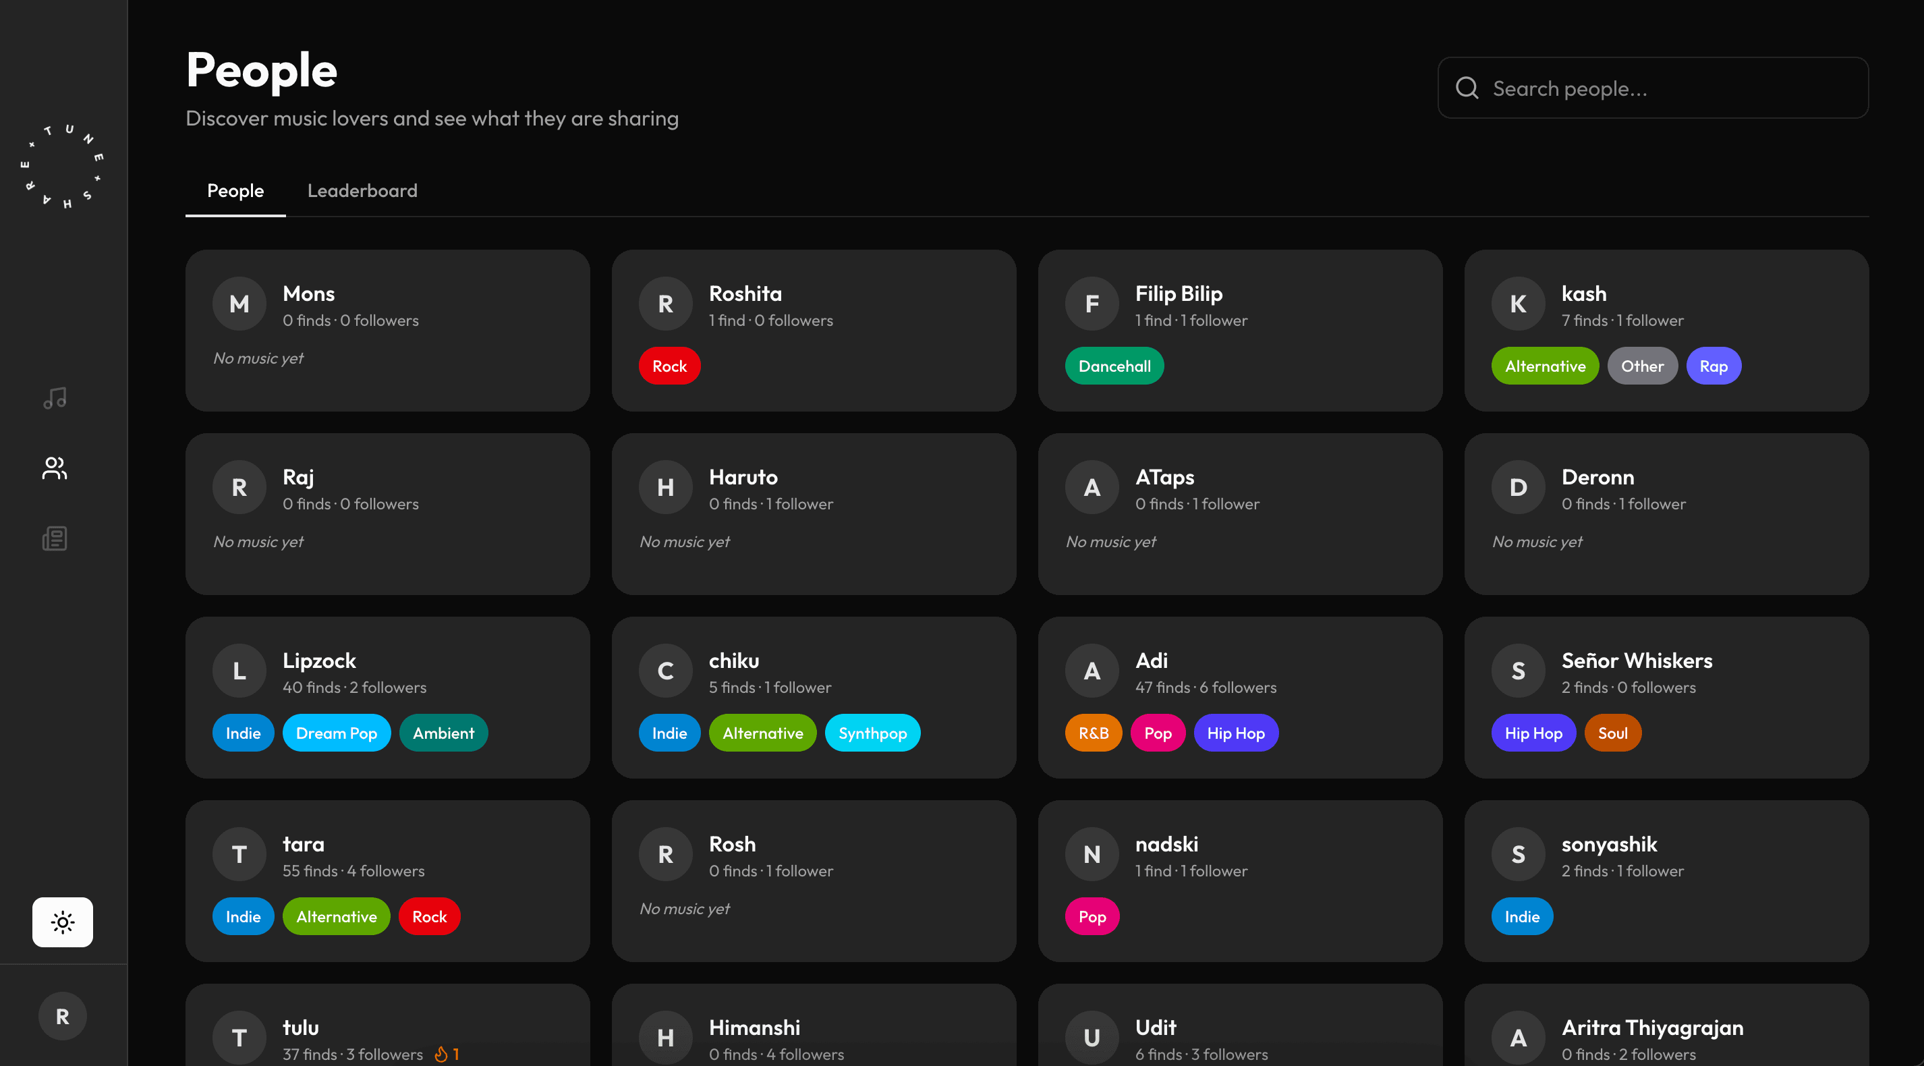Click the ShareTune circular logo
Screen dimensions: 1924x1066
63,166
